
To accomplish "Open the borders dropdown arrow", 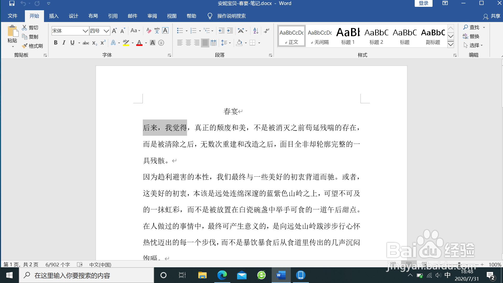I will tap(259, 43).
